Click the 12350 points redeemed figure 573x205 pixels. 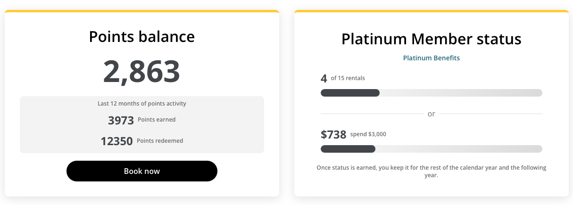point(117,141)
